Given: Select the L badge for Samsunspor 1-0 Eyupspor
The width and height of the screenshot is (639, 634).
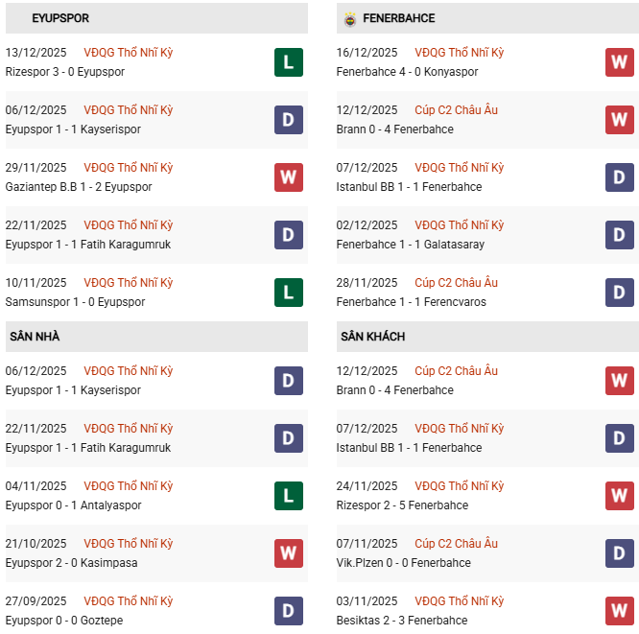Looking at the screenshot, I should (x=288, y=293).
